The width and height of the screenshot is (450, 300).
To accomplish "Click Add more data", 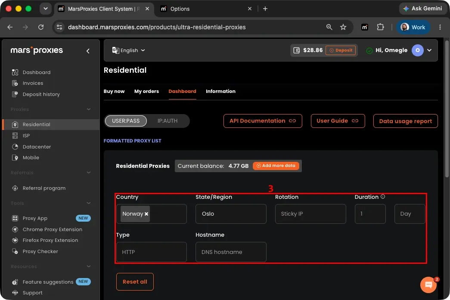I will click(276, 166).
